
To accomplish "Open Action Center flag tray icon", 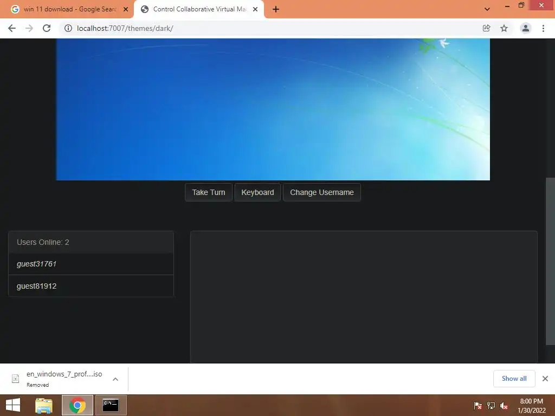I will pyautogui.click(x=478, y=406).
